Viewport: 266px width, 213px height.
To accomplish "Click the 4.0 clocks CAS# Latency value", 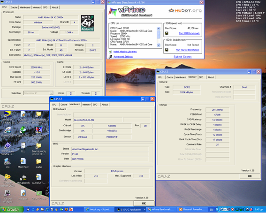I will coord(217,120).
